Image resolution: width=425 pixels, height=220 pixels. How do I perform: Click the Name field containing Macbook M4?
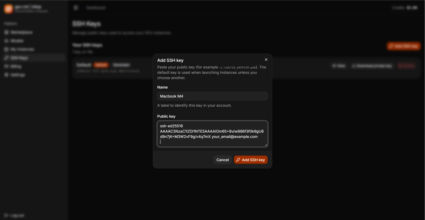pyautogui.click(x=212, y=96)
